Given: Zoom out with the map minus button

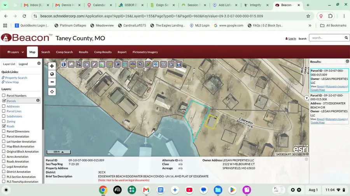Looking at the screenshot, I should tap(52, 82).
